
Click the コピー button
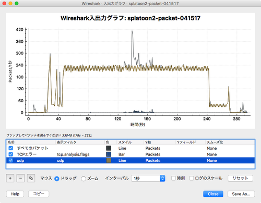(39, 194)
